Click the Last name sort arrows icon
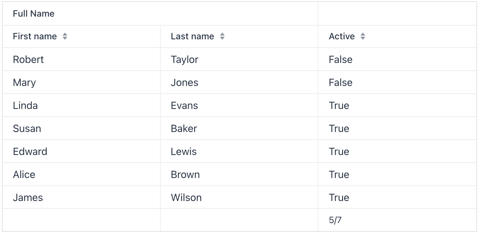Image resolution: width=479 pixels, height=232 pixels. (x=222, y=36)
